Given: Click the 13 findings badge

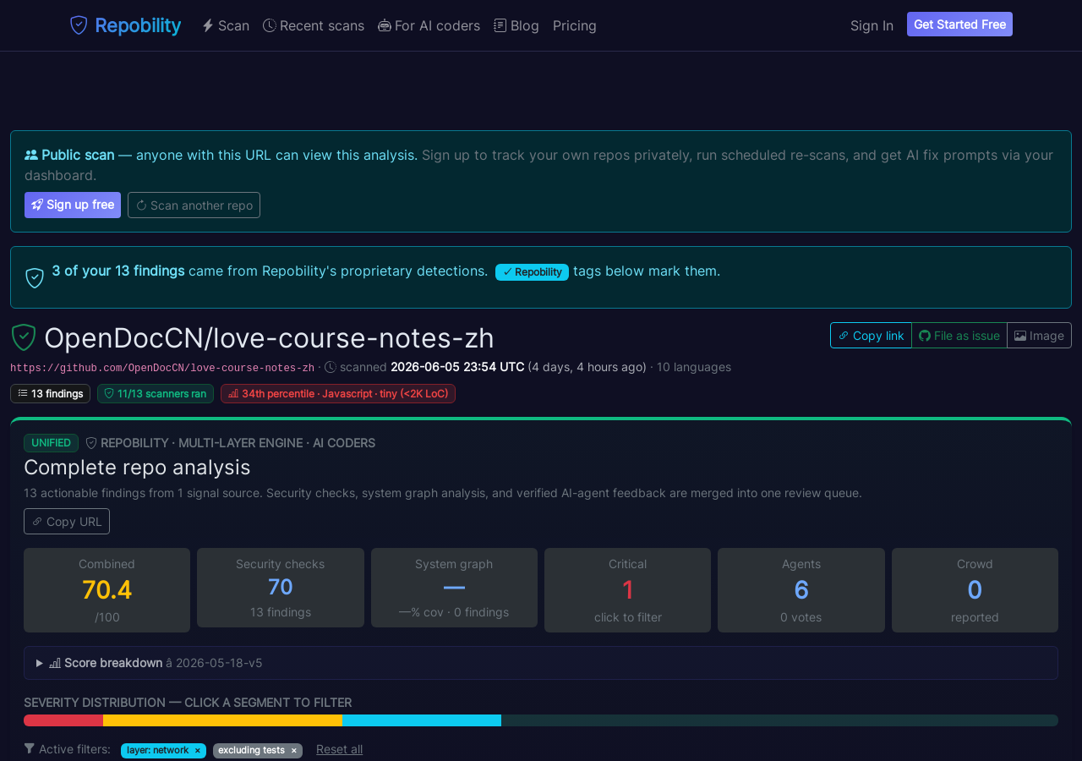Looking at the screenshot, I should (x=50, y=393).
